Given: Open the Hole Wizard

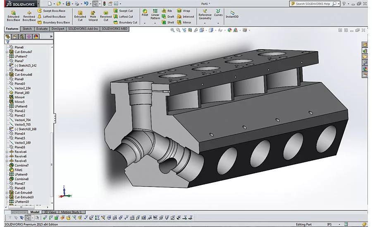Looking at the screenshot, I should (x=93, y=16).
